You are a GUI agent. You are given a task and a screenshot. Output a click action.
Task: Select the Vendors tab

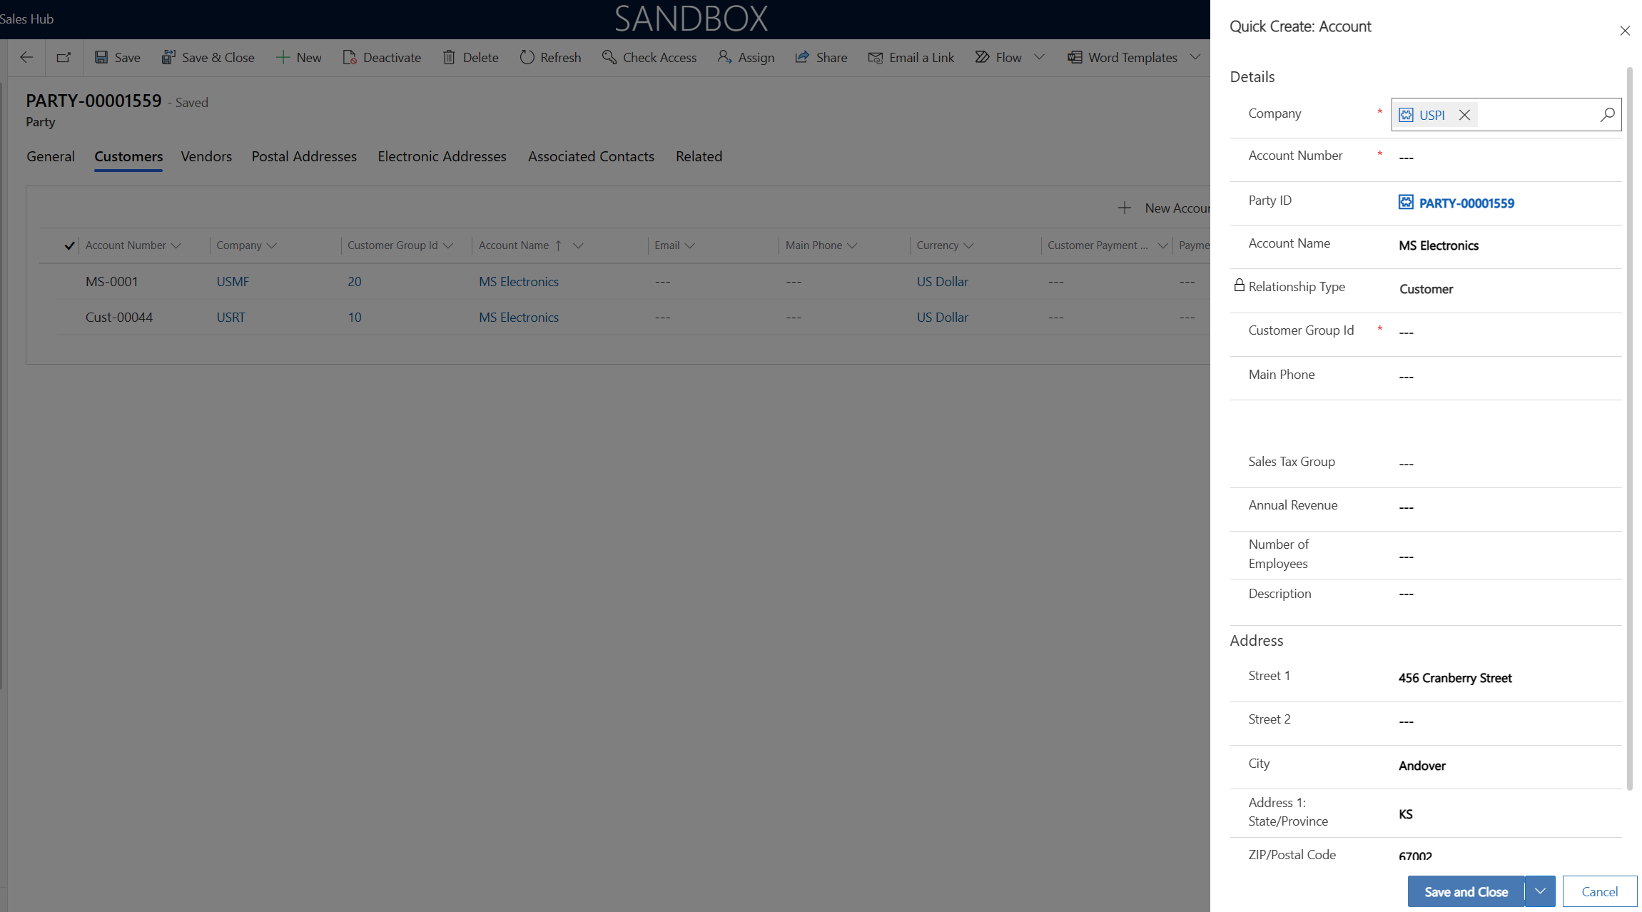tap(207, 156)
